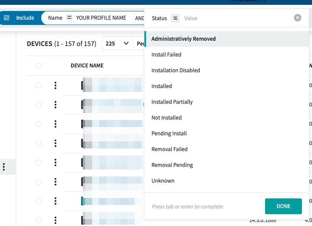This screenshot has height=226, width=312.
Task: Select the fourth device row checkbox
Action: pyautogui.click(x=39, y=143)
